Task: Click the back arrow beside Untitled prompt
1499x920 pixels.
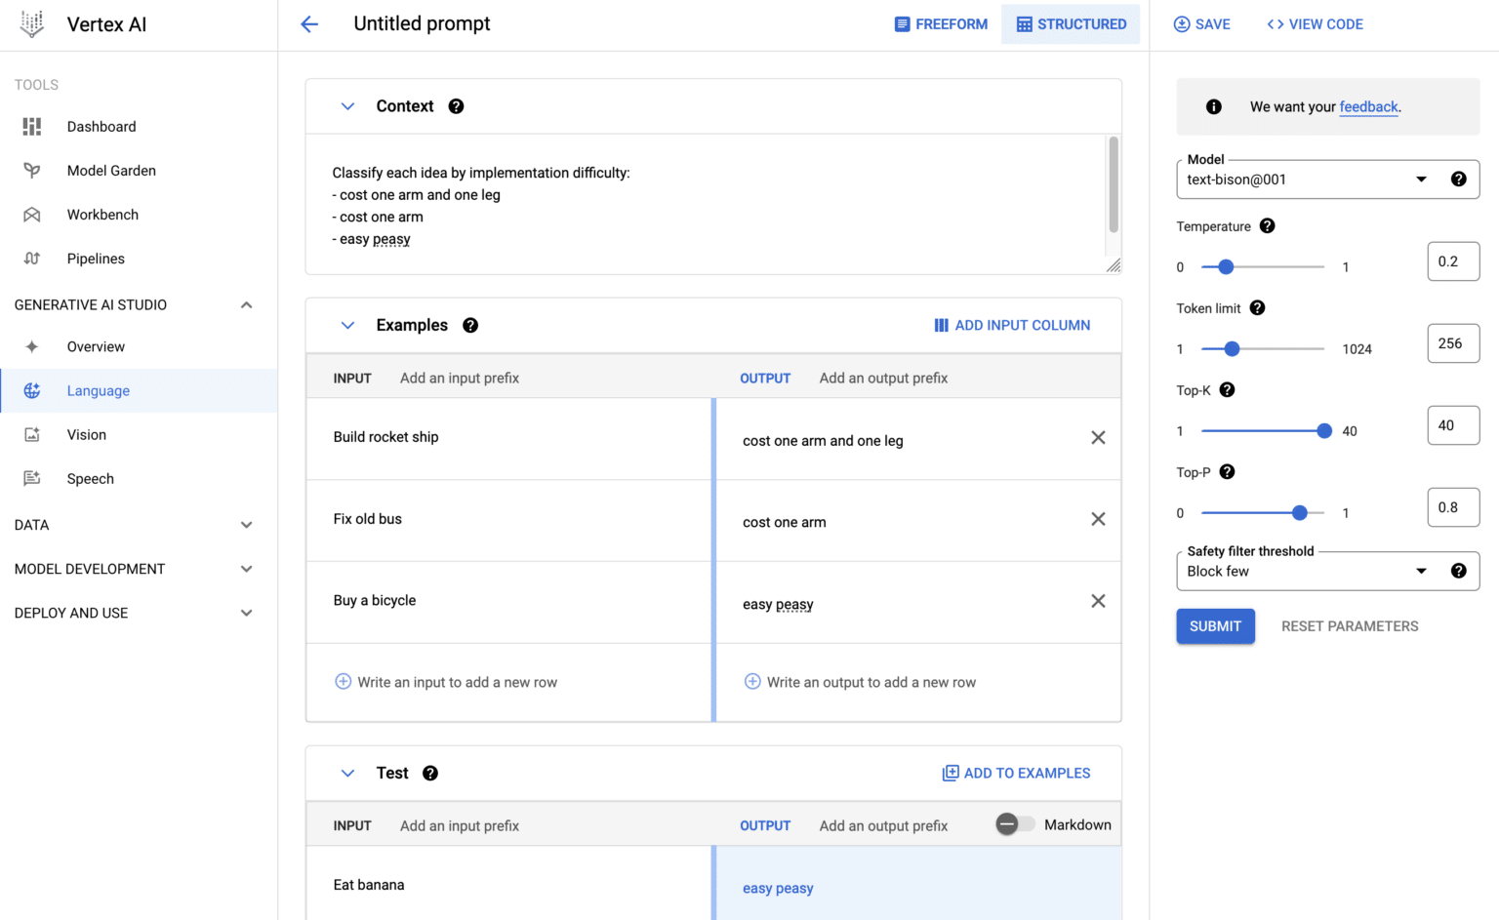Action: (x=309, y=24)
